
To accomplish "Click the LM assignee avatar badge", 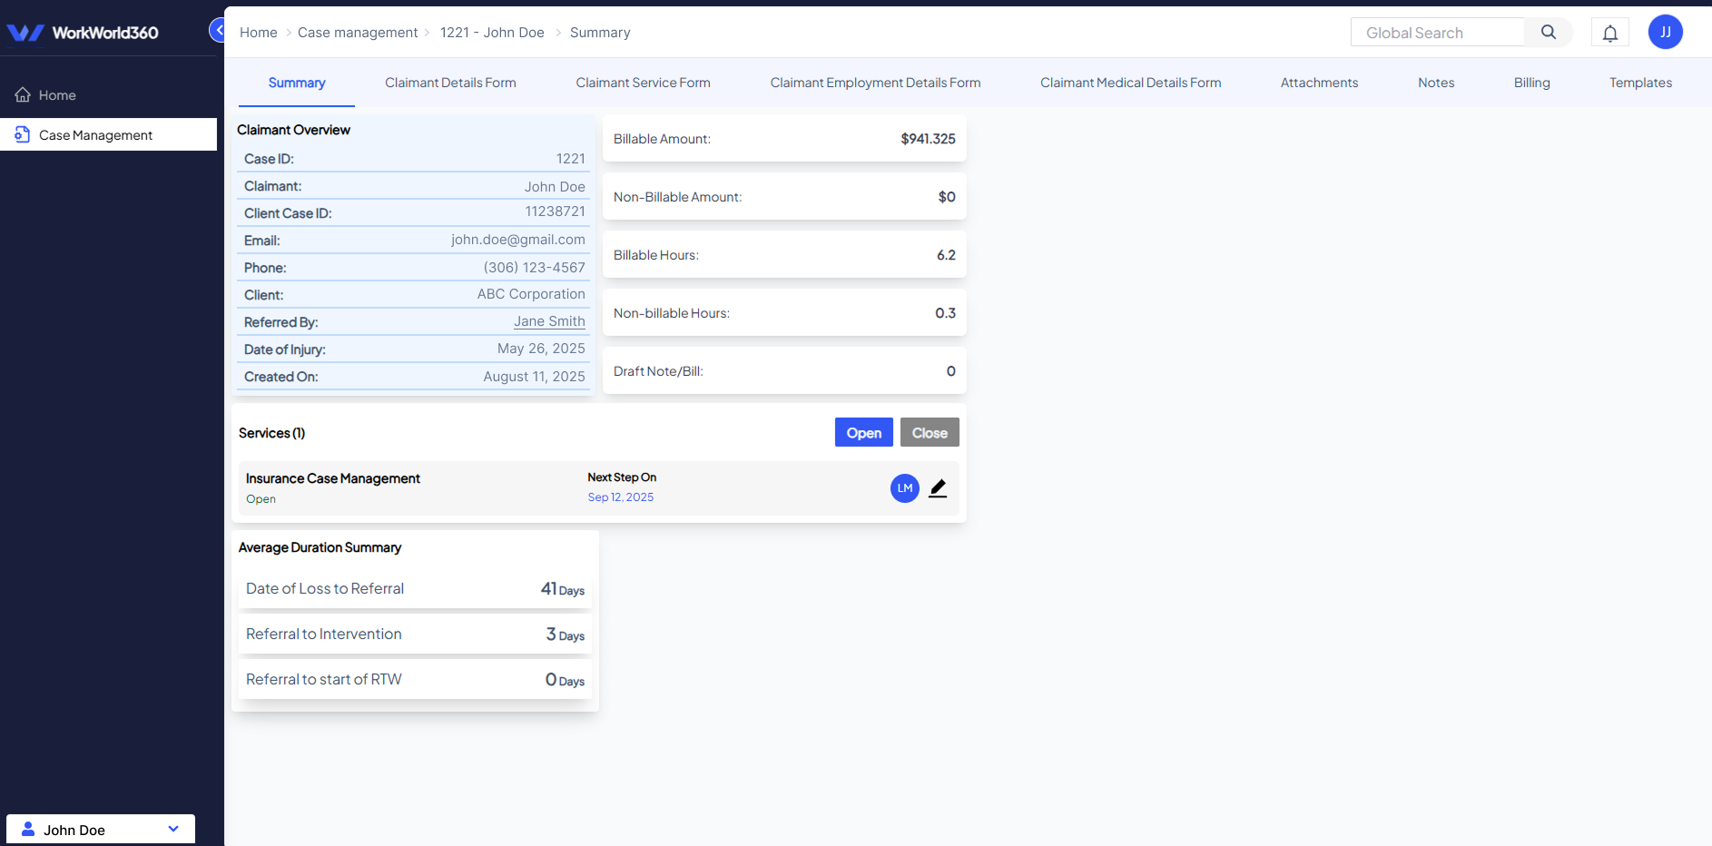I will click(904, 488).
